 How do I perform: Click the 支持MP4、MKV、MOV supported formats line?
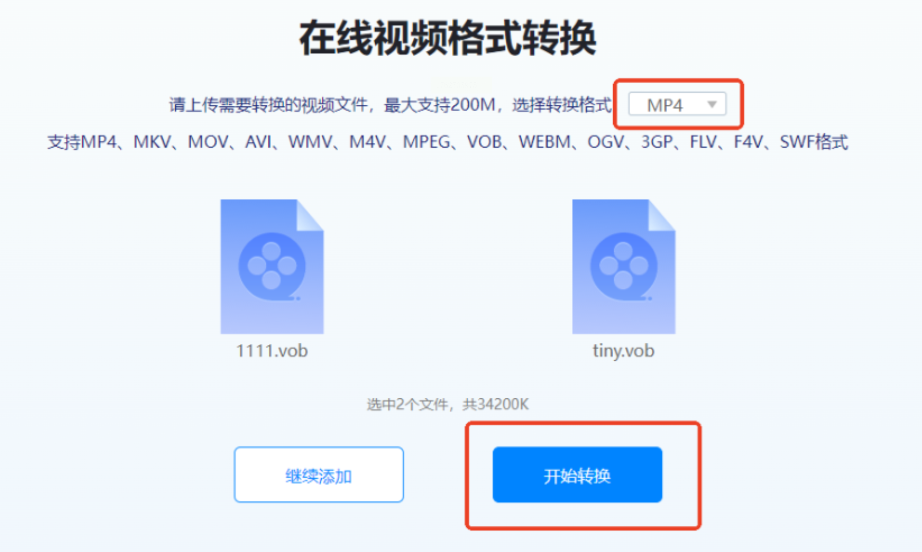pos(448,141)
